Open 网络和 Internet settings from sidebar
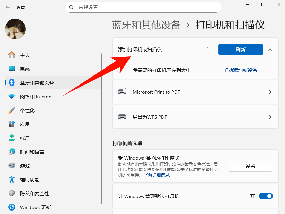The image size is (285, 214). (11, 97)
